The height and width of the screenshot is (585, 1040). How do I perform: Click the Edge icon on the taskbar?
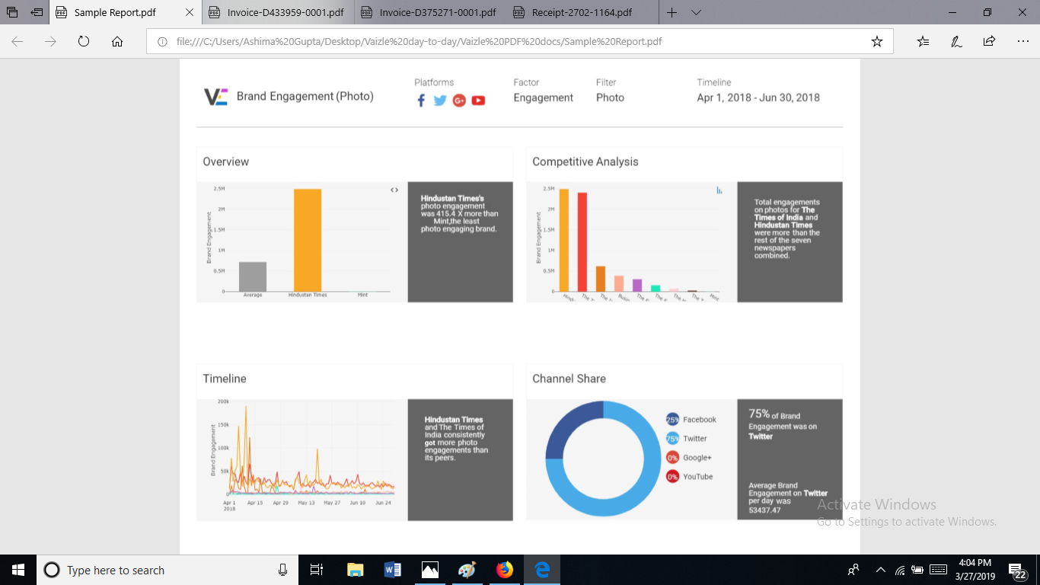542,570
